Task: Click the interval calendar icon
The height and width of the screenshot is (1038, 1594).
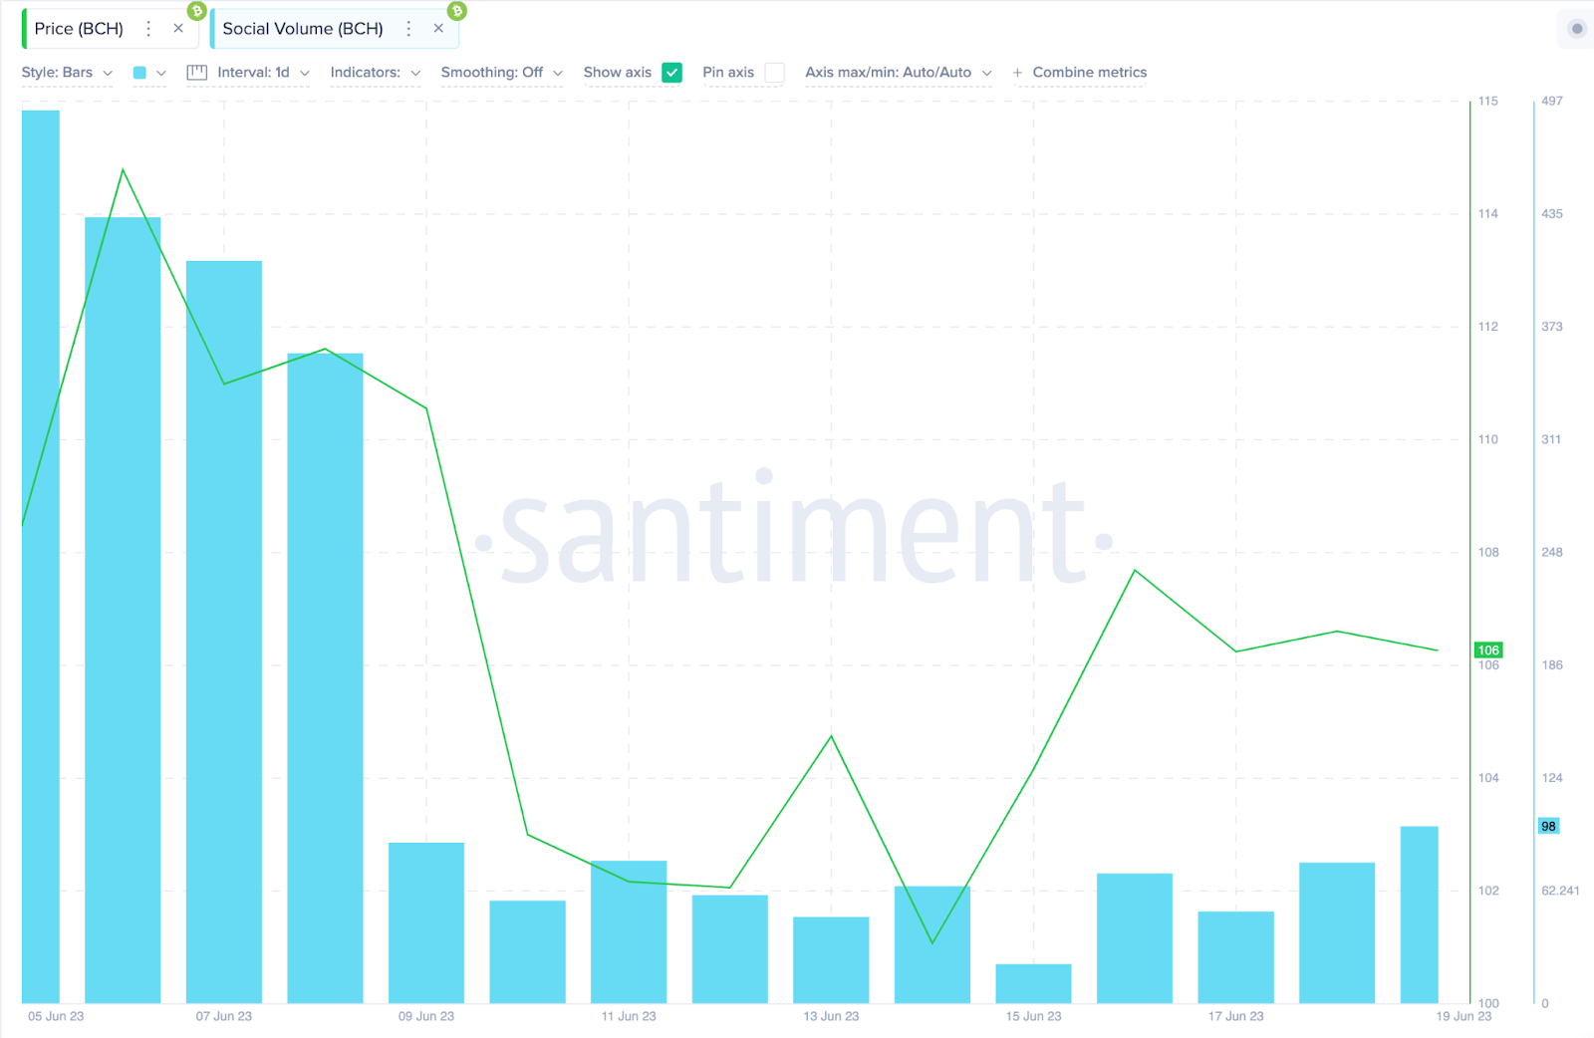Action: point(197,73)
